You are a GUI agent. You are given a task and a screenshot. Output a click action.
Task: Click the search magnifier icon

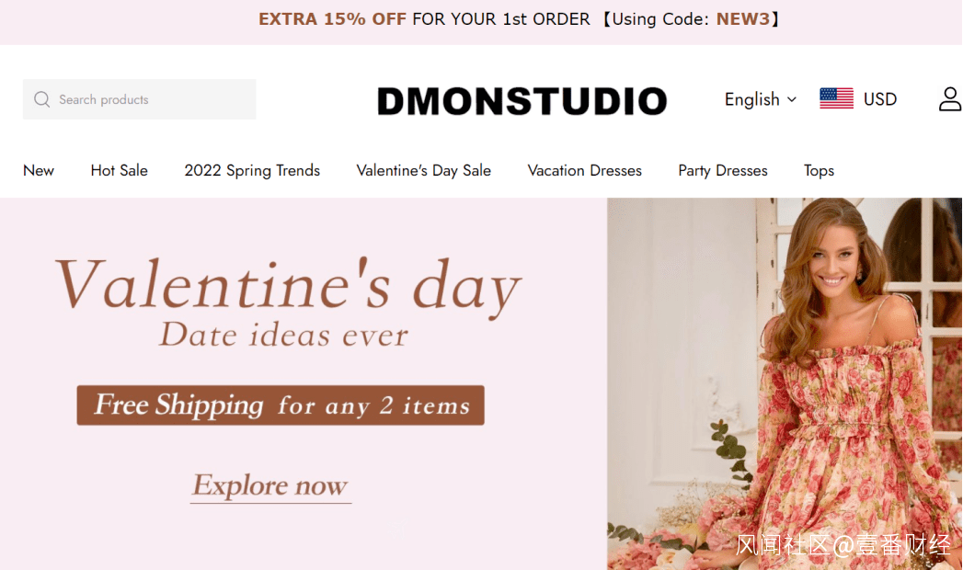tap(41, 99)
